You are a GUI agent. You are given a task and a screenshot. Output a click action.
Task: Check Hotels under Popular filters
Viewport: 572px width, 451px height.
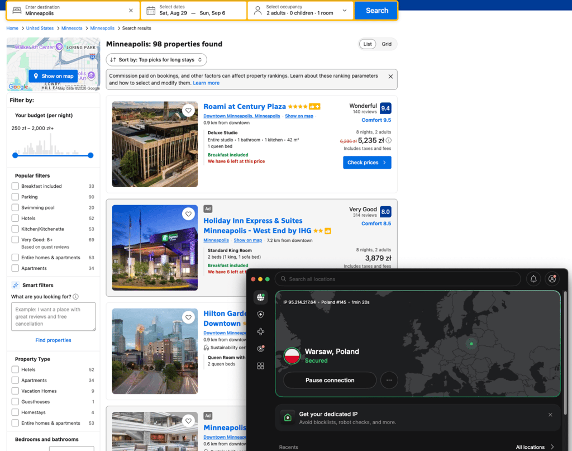[15, 218]
